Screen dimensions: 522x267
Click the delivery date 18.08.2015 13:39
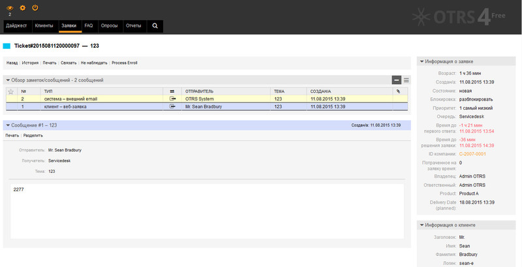coord(477,202)
